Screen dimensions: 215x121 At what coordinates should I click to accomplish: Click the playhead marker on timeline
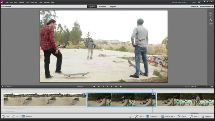coord(152,89)
